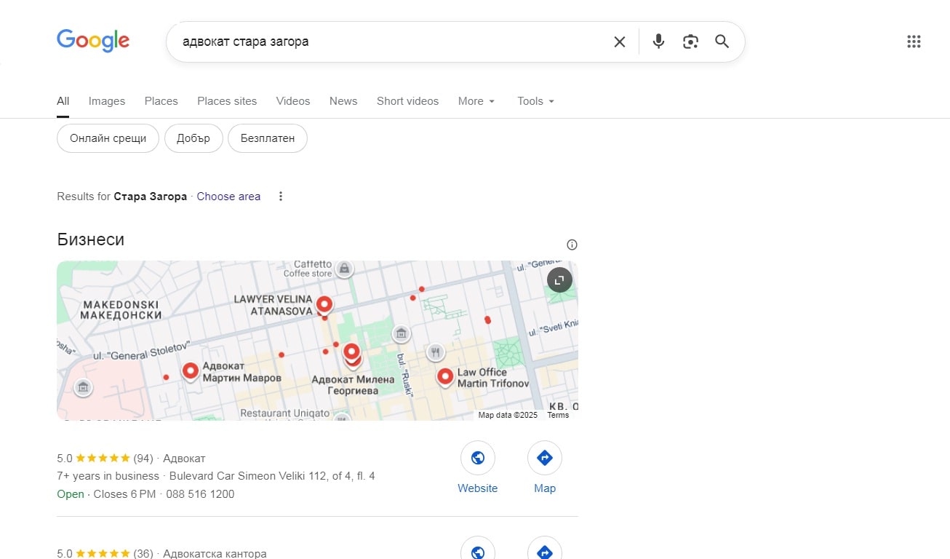This screenshot has width=950, height=559.
Task: Clear the search box text
Action: (620, 42)
